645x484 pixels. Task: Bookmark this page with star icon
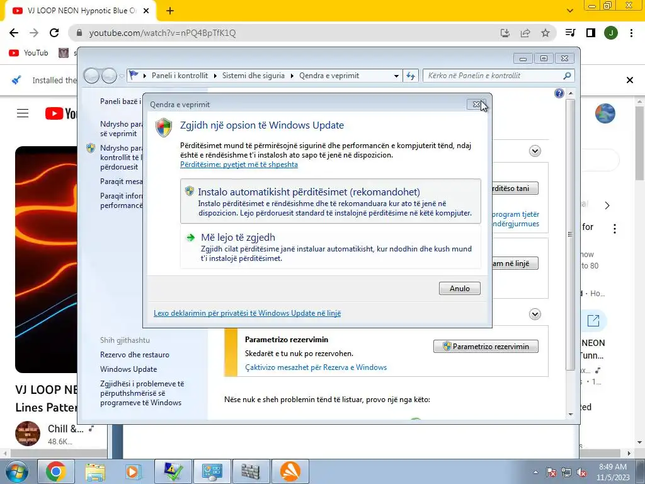[x=545, y=33]
